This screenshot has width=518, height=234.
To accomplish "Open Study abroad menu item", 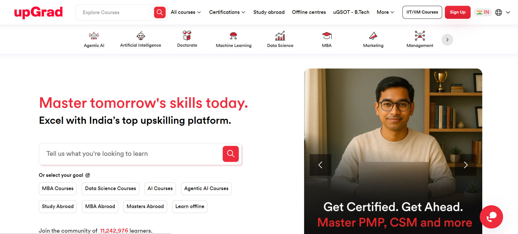I will coord(269,12).
